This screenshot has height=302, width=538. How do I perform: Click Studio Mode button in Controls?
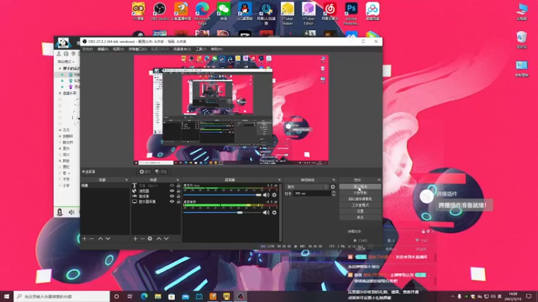pos(360,205)
